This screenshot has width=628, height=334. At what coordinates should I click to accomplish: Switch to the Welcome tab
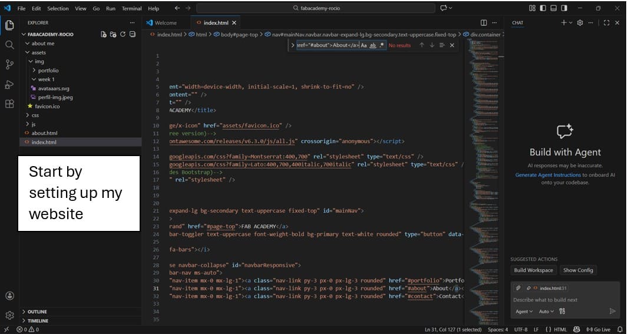[x=166, y=23]
